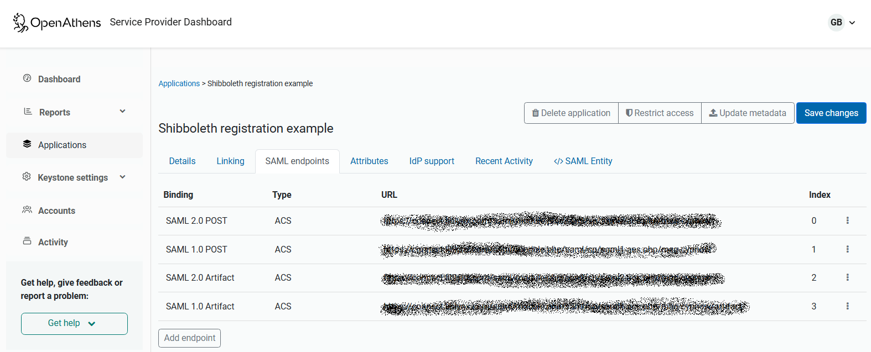Click the SAML 2.0 POST binding cell

196,220
